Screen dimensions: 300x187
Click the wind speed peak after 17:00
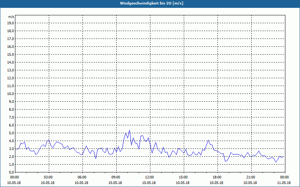[x=208, y=140]
